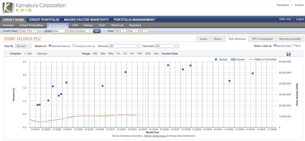
Task: Click - Remove compare series
Action: point(41,54)
